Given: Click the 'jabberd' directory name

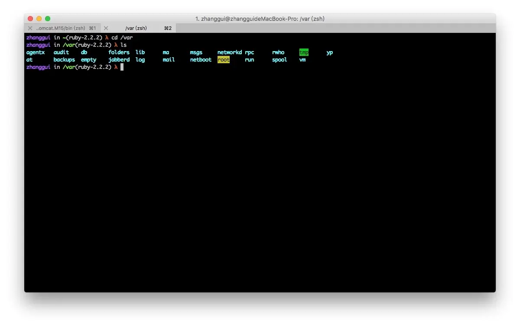Looking at the screenshot, I should [x=119, y=60].
